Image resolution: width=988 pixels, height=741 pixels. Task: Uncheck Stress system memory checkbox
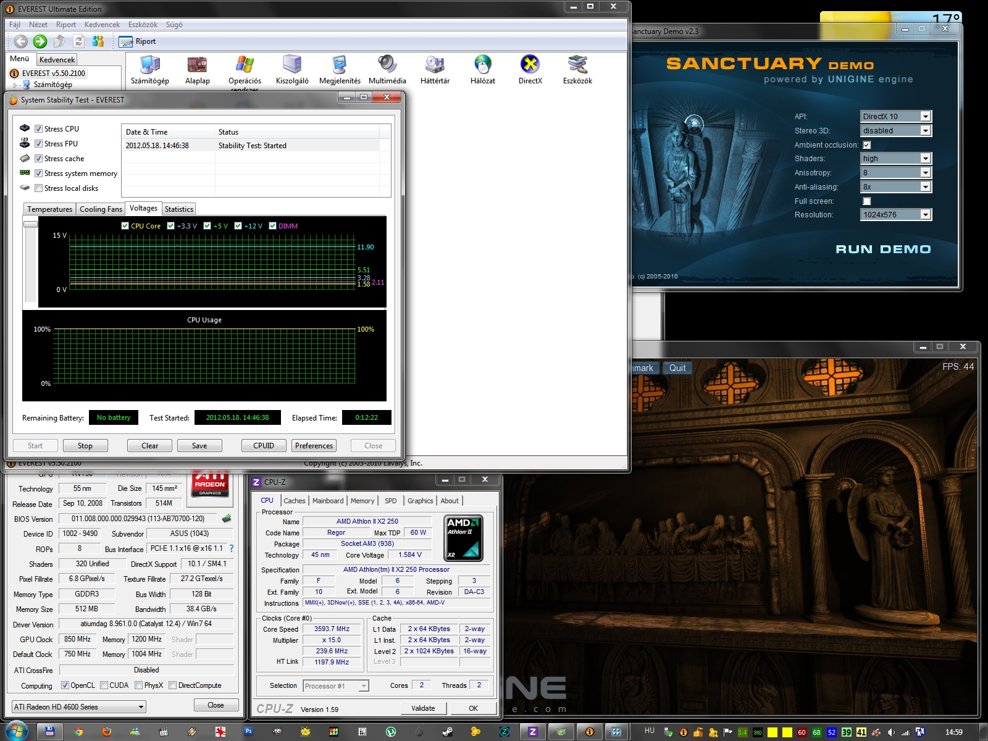[38, 174]
